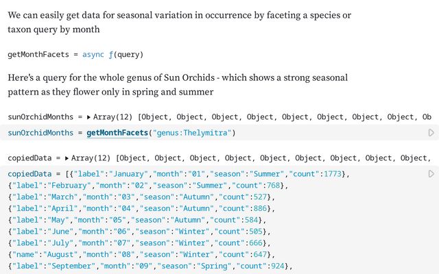Place cursor in the January data line
The width and height of the screenshot is (439, 274).
[206, 174]
